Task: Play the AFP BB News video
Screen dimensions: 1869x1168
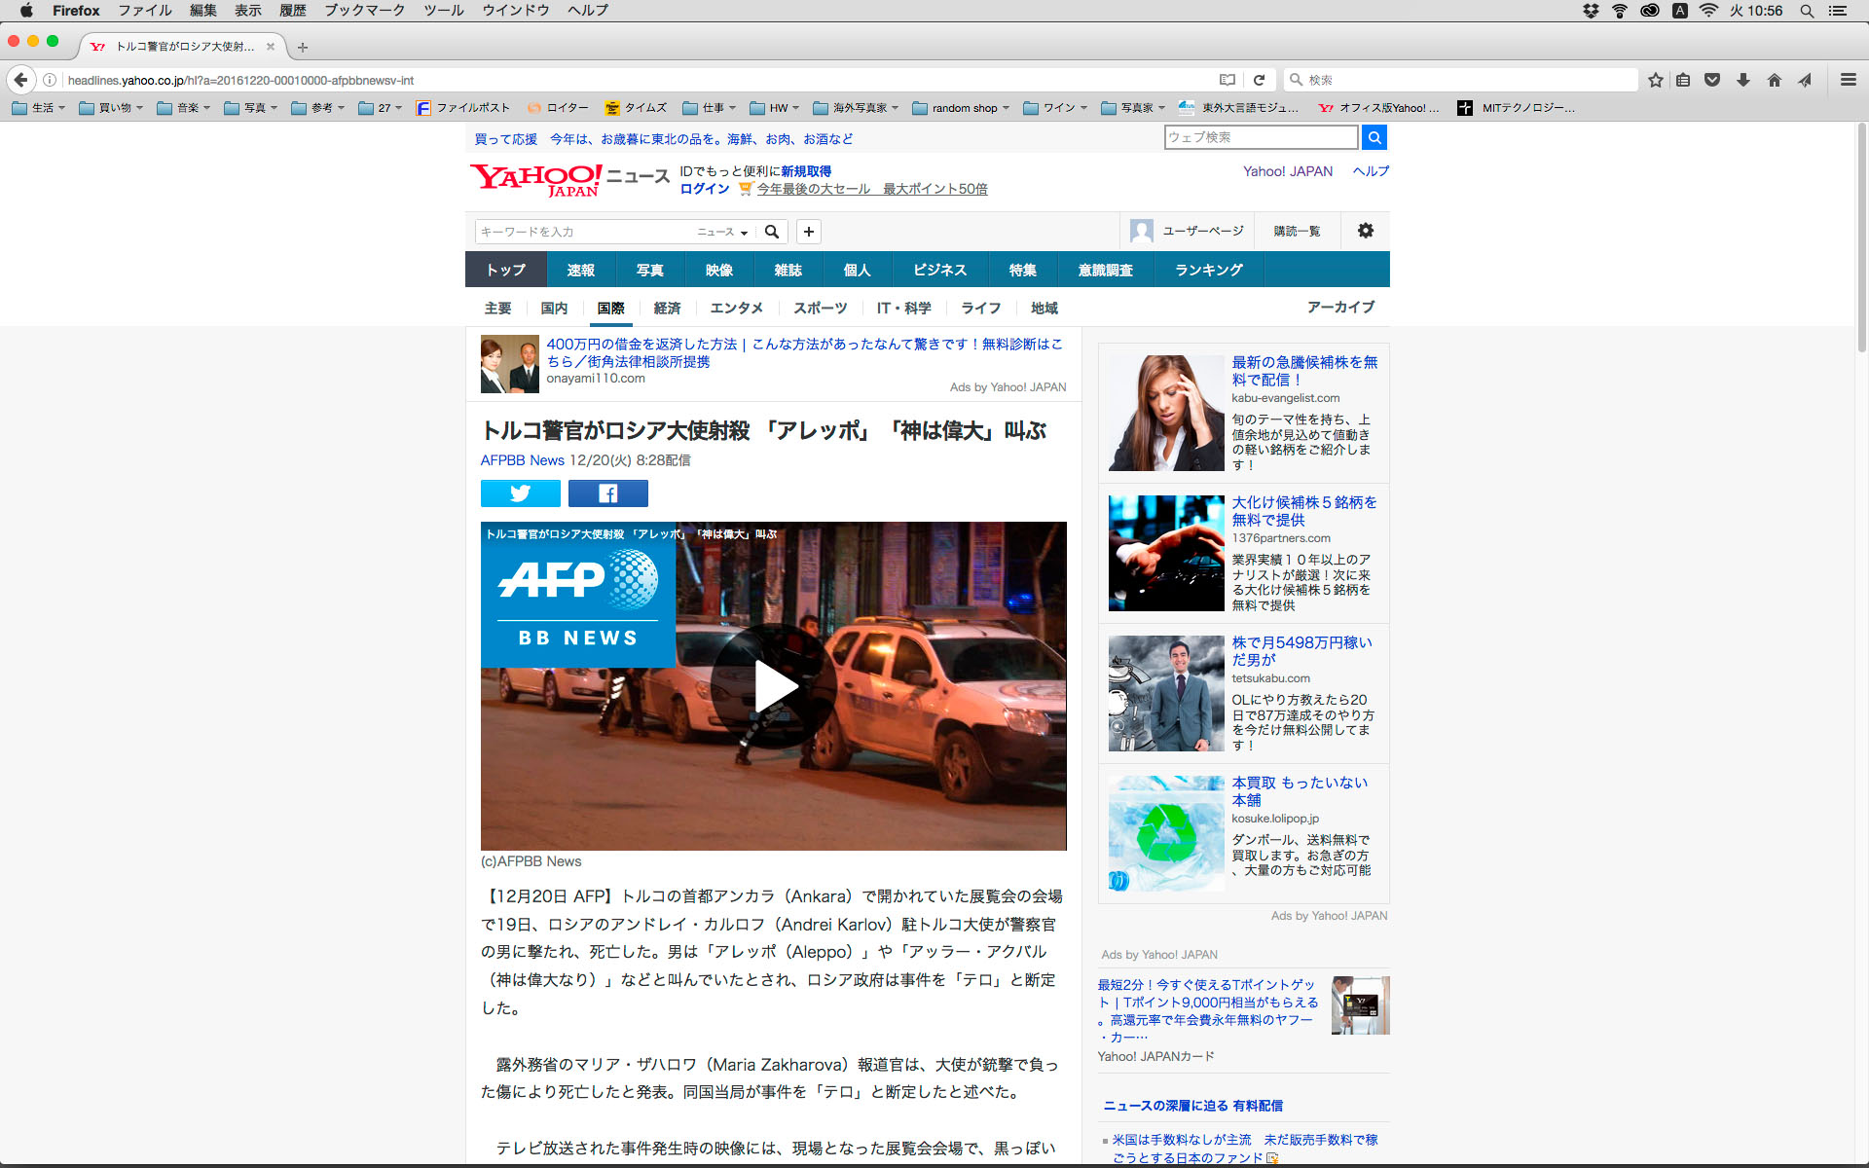Action: (774, 686)
